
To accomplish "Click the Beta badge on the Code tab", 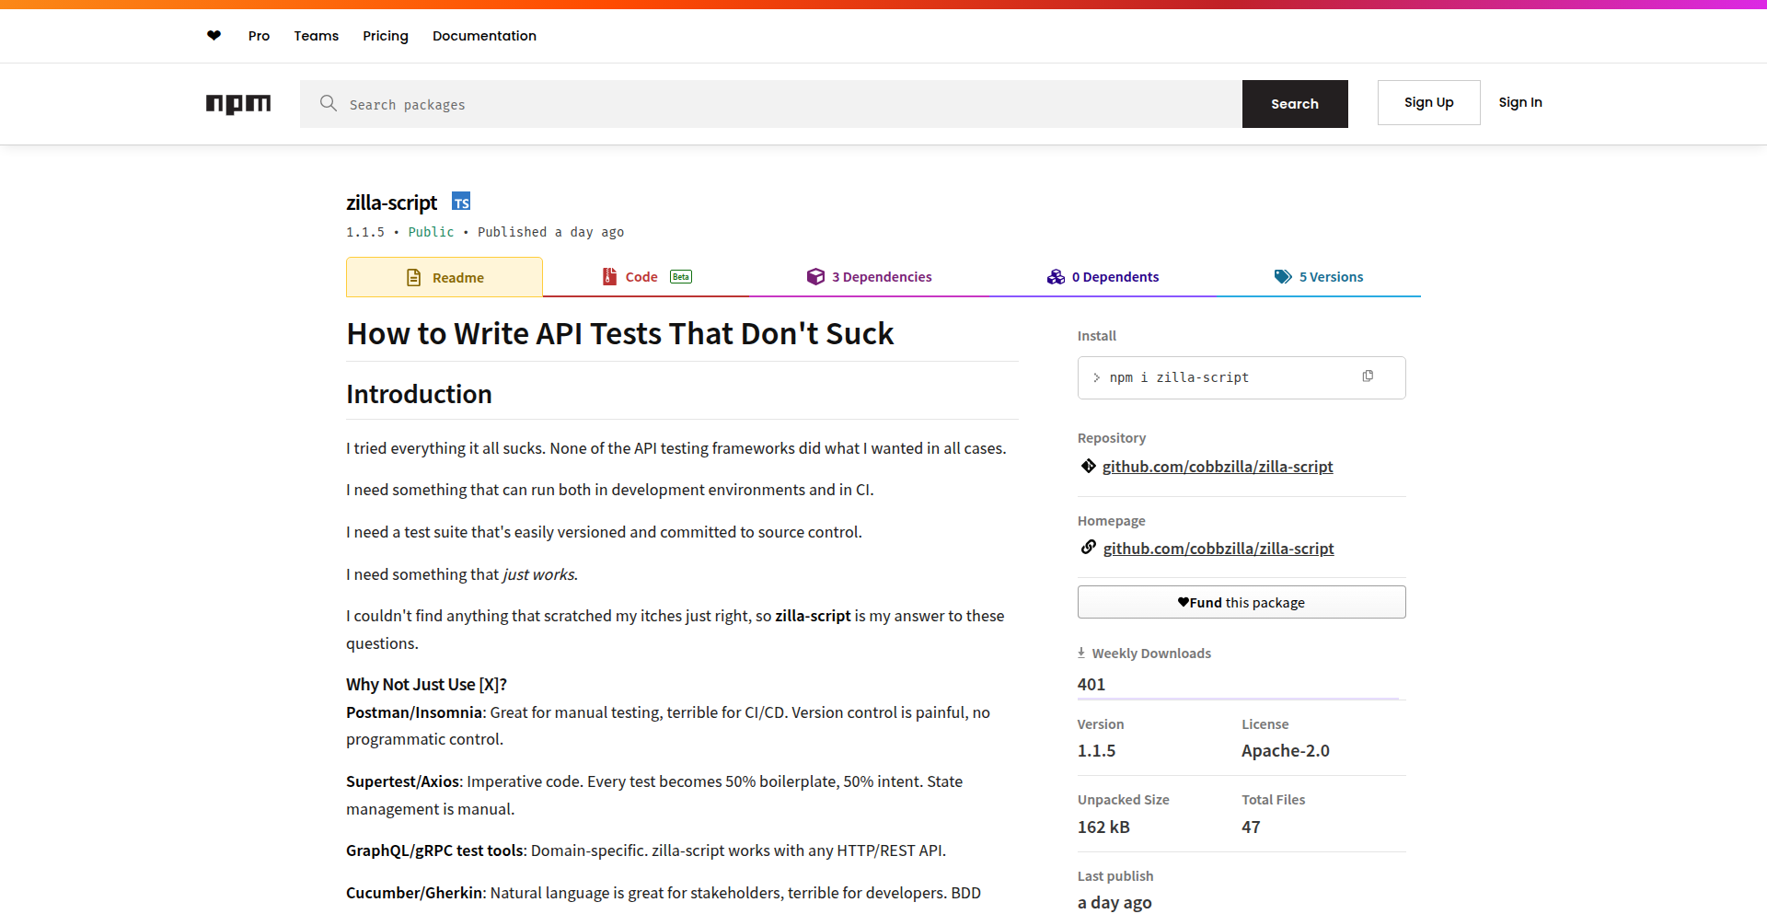I will [x=681, y=277].
